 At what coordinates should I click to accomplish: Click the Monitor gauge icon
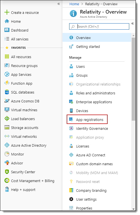point(7,154)
